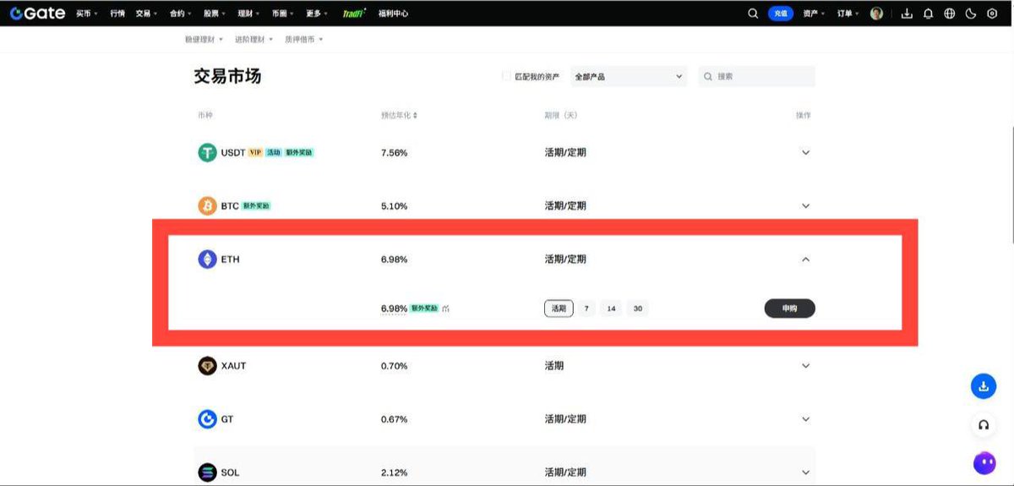Viewport: 1014px width, 486px height.
Task: Click the USDT coin icon
Action: coord(207,153)
